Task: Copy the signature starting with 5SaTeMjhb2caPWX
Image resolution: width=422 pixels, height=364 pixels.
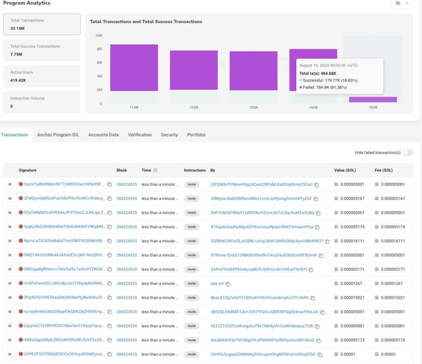Action: [x=109, y=213]
